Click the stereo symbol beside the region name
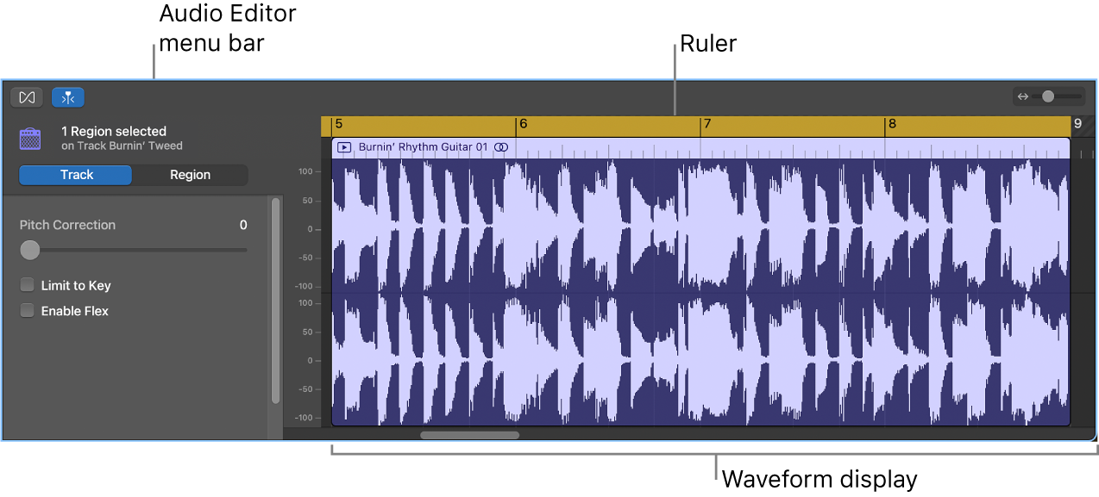The height and width of the screenshot is (497, 1099). [x=500, y=146]
